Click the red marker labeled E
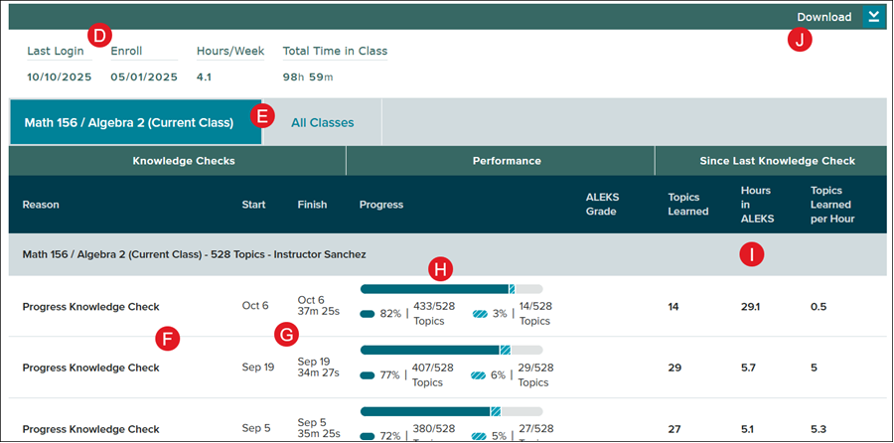This screenshot has width=894, height=443. click(x=262, y=116)
